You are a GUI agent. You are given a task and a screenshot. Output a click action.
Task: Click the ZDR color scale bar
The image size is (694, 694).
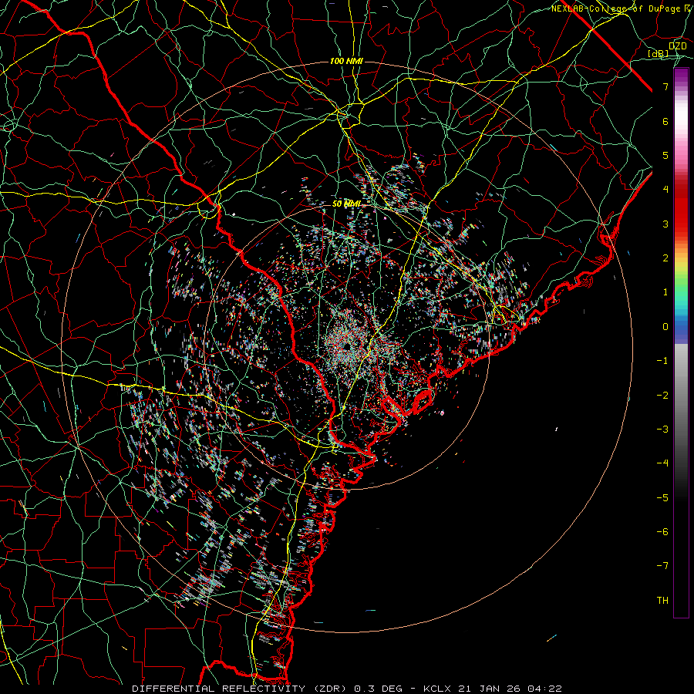tap(681, 342)
